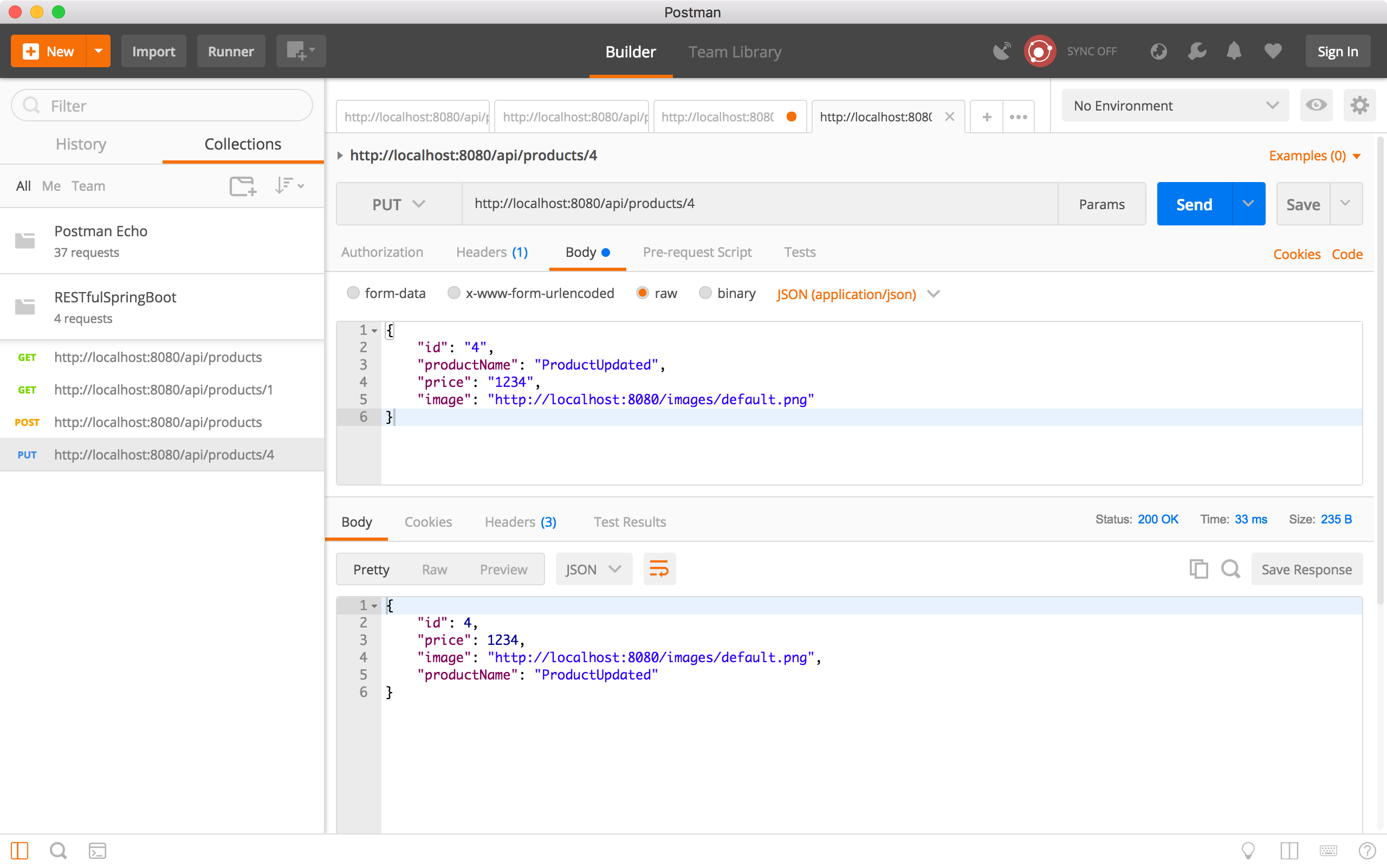Open the response Headers (3) tab
This screenshot has width=1387, height=867.
tap(520, 522)
